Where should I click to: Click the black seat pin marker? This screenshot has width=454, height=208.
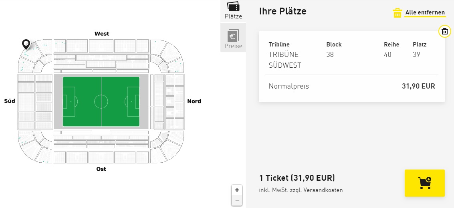point(26,44)
